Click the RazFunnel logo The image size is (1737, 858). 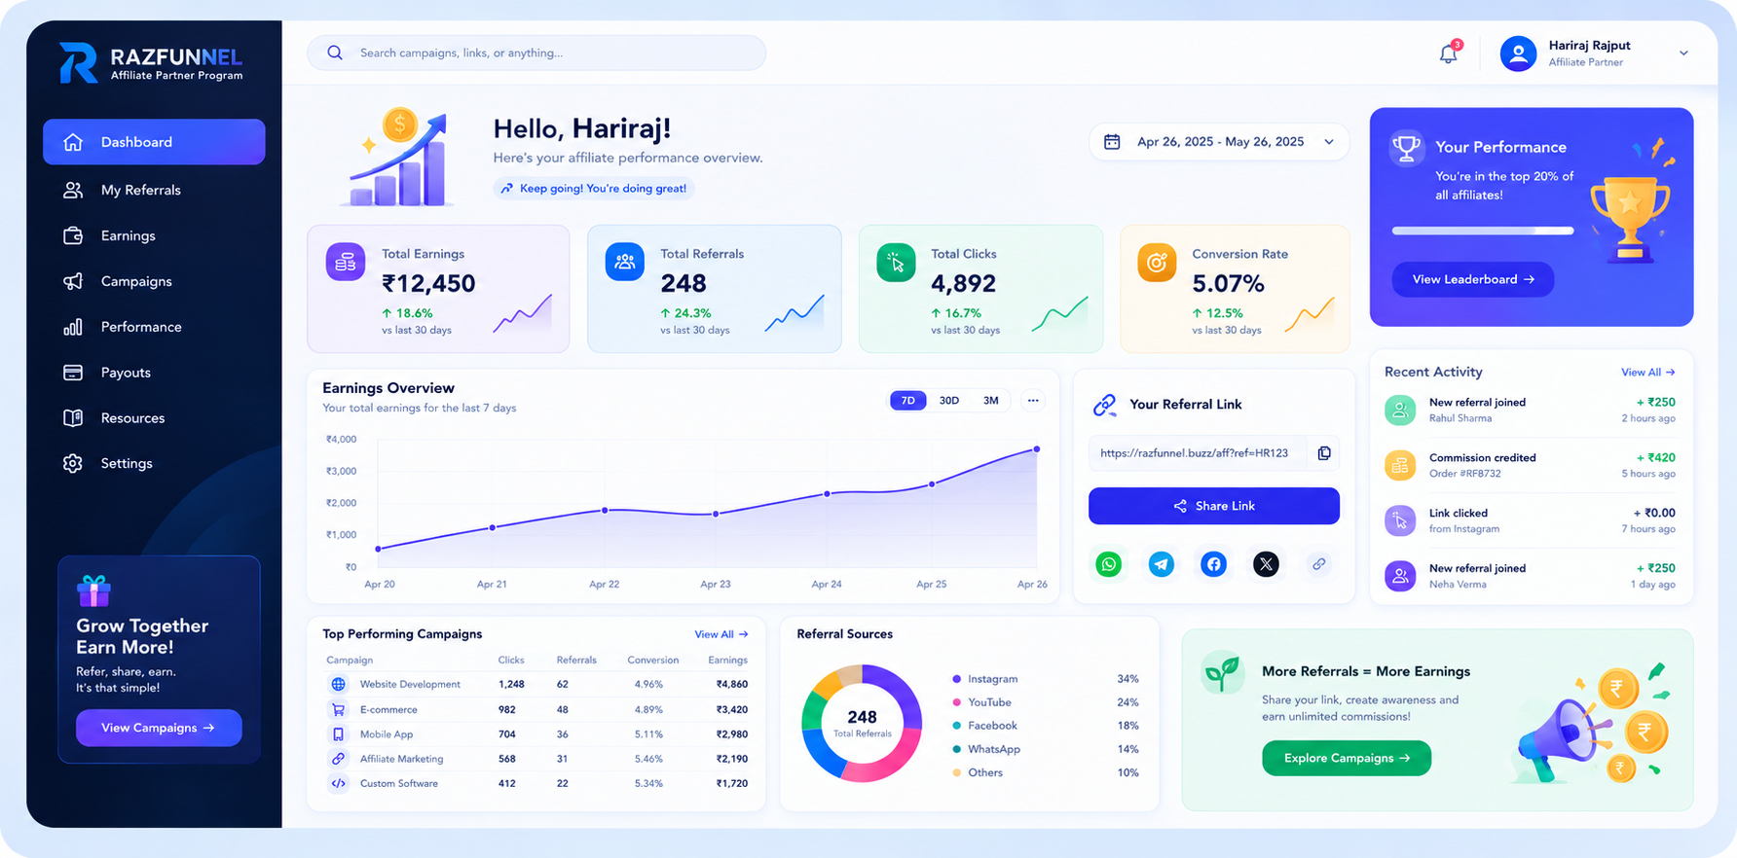(x=151, y=63)
